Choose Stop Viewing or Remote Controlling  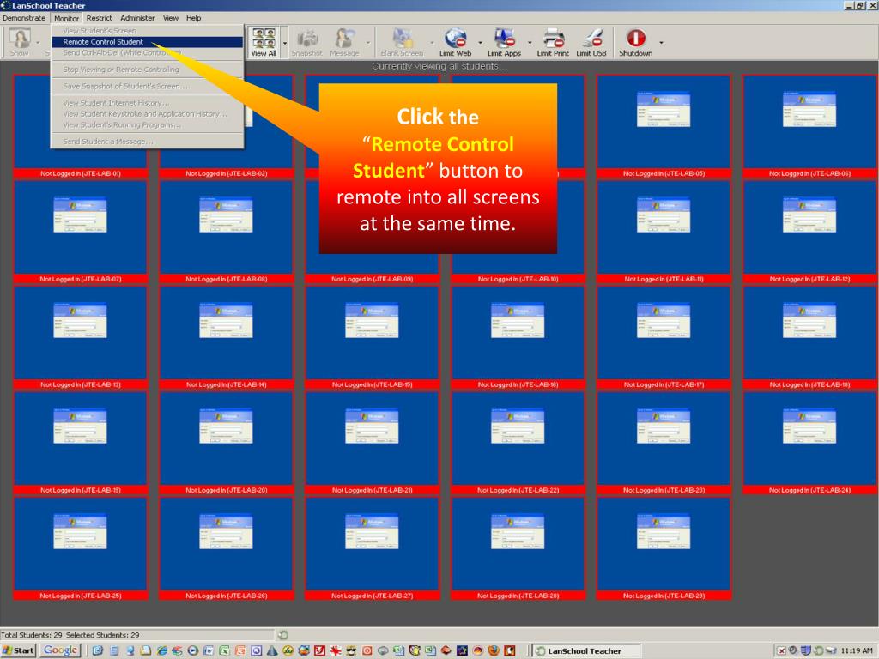[x=148, y=70]
